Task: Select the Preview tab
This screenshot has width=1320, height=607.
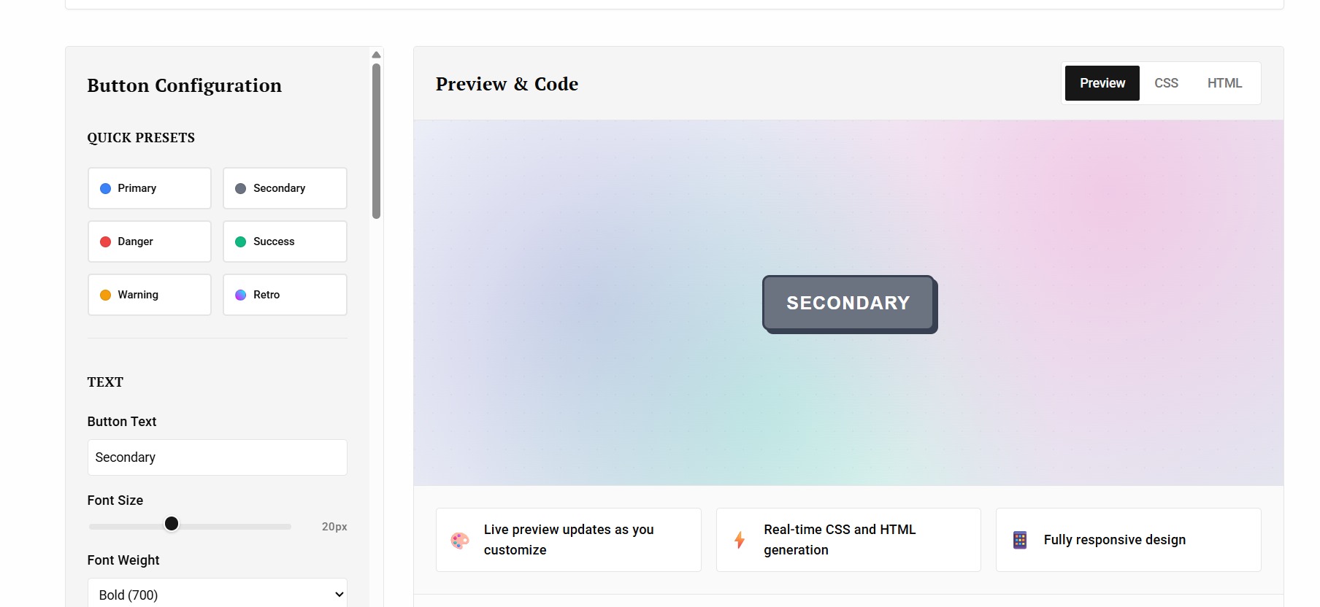Action: tap(1102, 83)
